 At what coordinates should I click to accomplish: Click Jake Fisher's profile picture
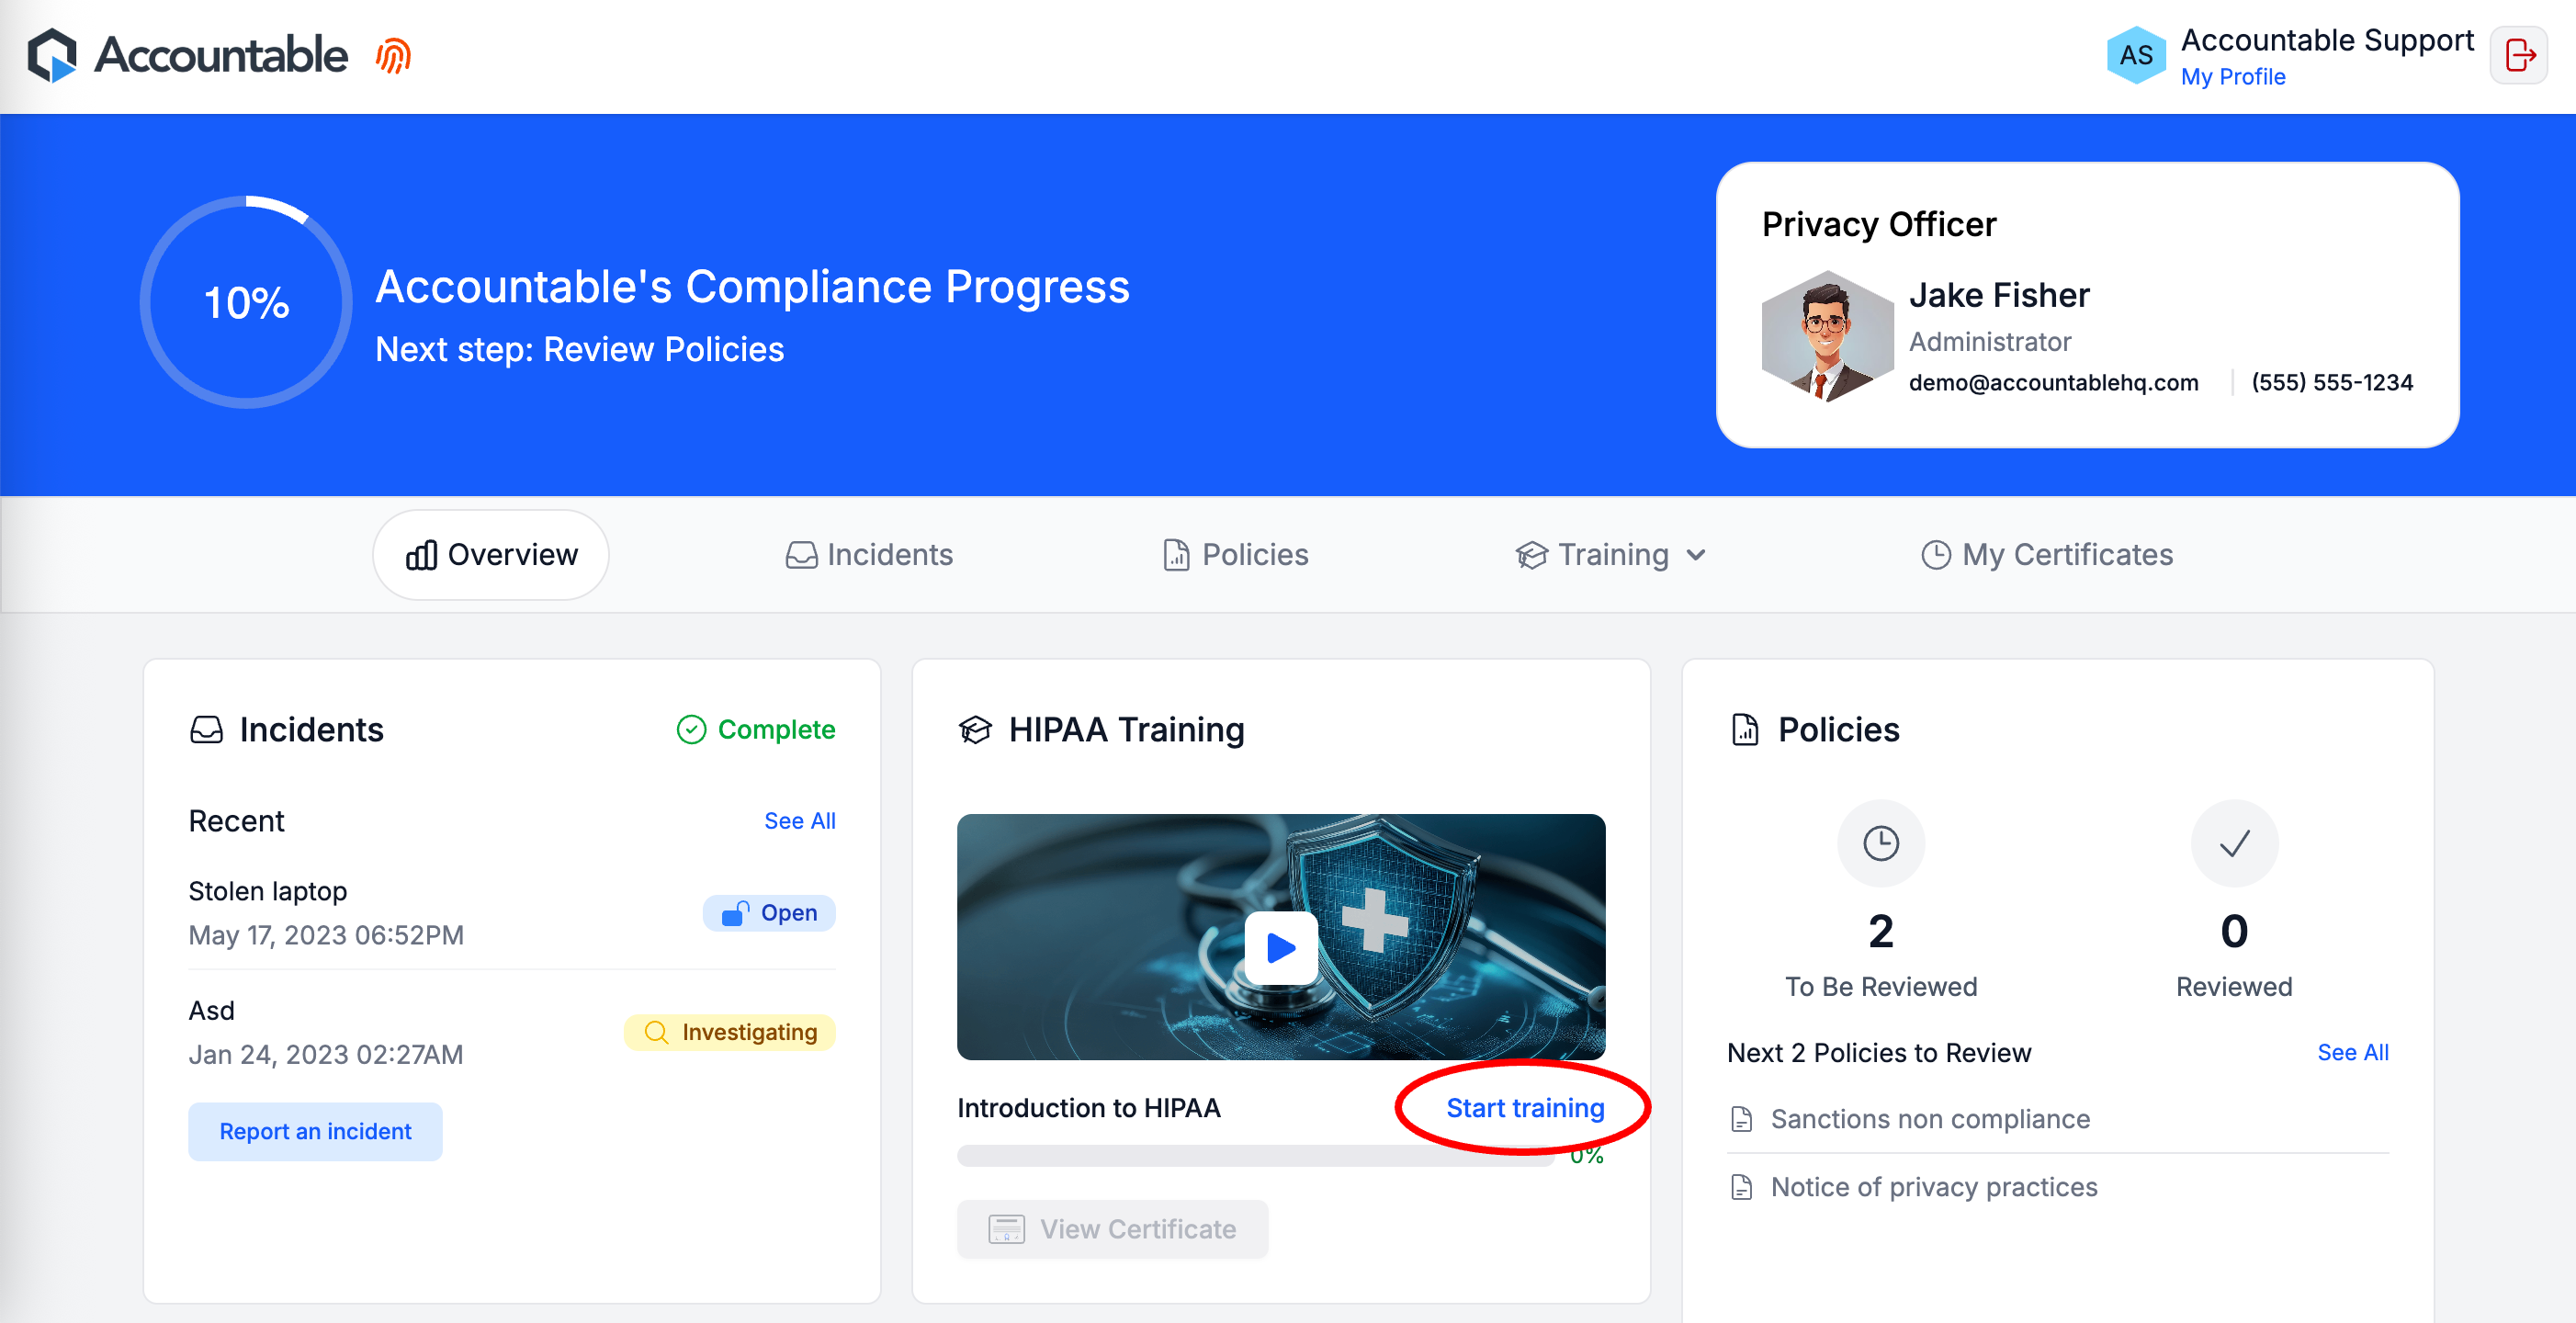1826,337
